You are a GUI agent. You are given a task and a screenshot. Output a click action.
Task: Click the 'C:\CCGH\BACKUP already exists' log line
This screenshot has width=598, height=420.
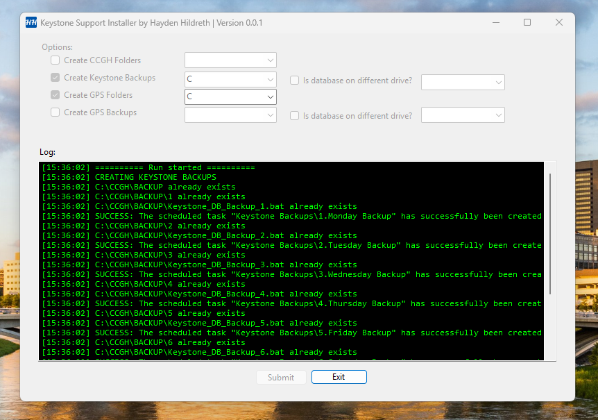pos(139,187)
